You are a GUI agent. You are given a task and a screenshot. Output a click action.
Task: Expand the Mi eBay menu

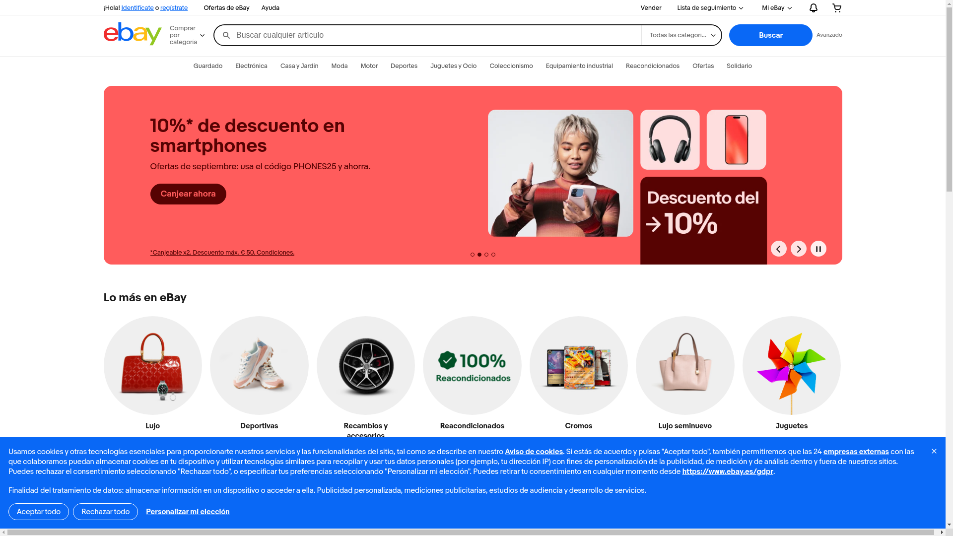tap(777, 8)
